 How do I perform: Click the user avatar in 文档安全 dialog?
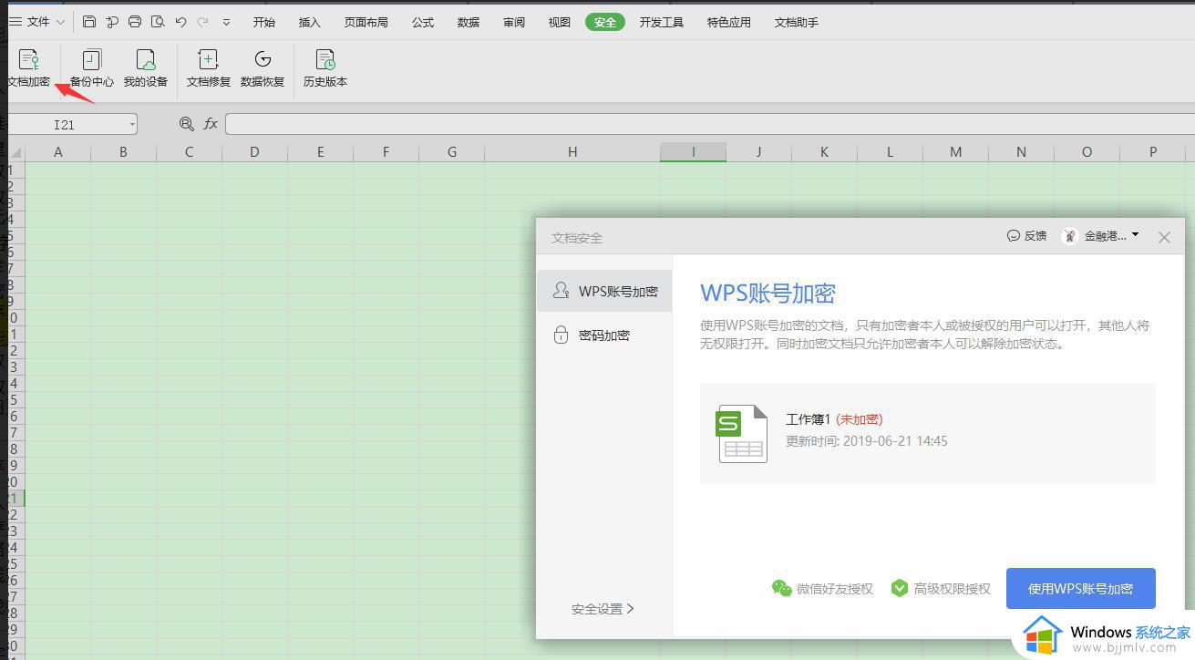1070,236
